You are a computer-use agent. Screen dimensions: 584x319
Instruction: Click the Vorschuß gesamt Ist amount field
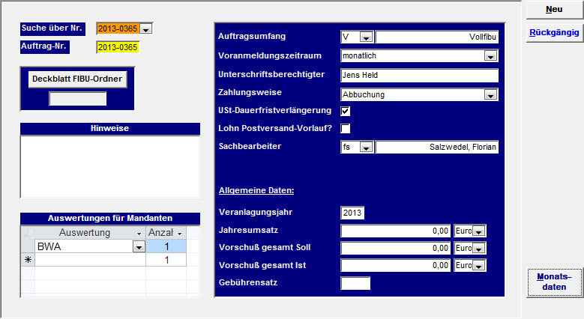tap(396, 265)
